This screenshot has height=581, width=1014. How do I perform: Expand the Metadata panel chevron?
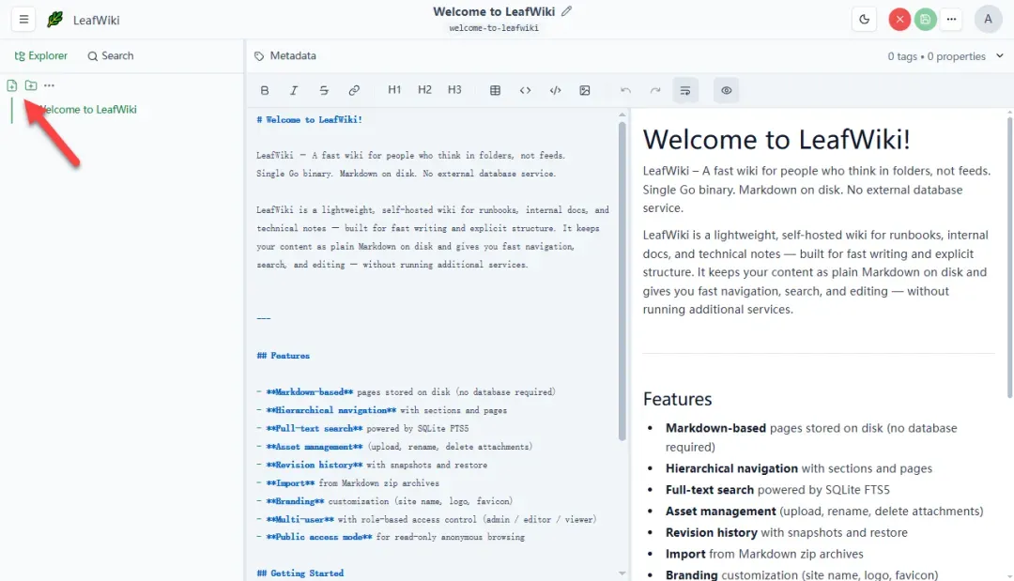[x=999, y=55]
